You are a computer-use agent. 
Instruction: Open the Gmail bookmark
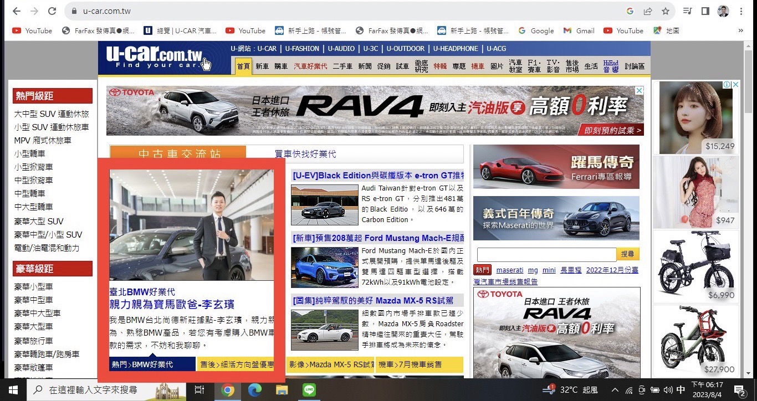(x=579, y=31)
